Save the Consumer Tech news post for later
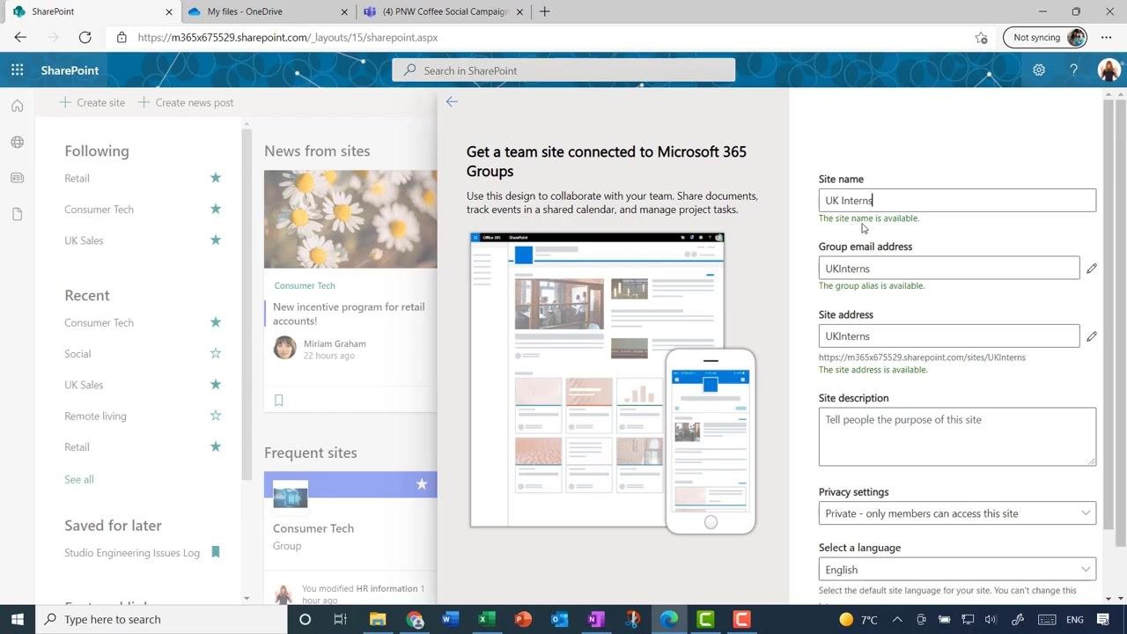 tap(279, 401)
